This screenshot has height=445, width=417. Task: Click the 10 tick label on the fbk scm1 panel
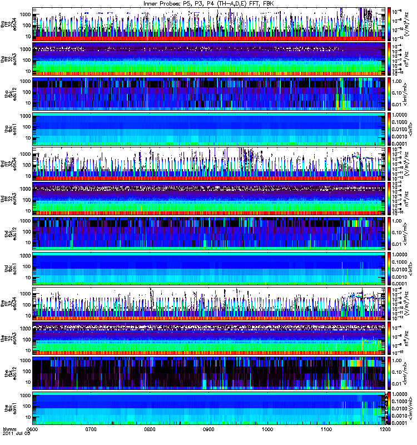pyautogui.click(x=28, y=417)
